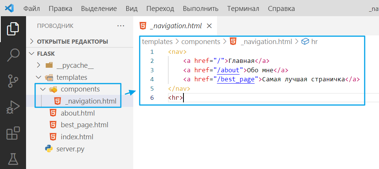Screen dimensions: 379x169
Task: Open the Search activity bar icon
Action: click(13, 55)
